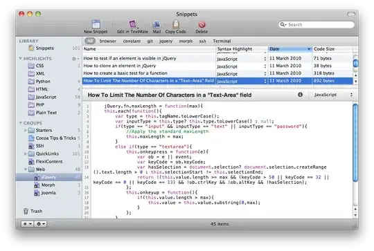The width and height of the screenshot is (374, 251).
Task: Show all snippets with the All filter
Action: (x=90, y=41)
